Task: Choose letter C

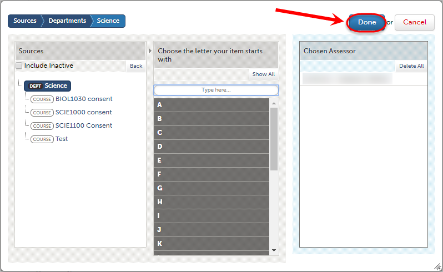Action: [x=212, y=133]
